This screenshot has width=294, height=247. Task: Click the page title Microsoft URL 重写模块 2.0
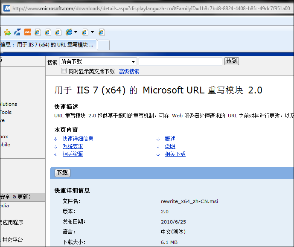[158, 90]
